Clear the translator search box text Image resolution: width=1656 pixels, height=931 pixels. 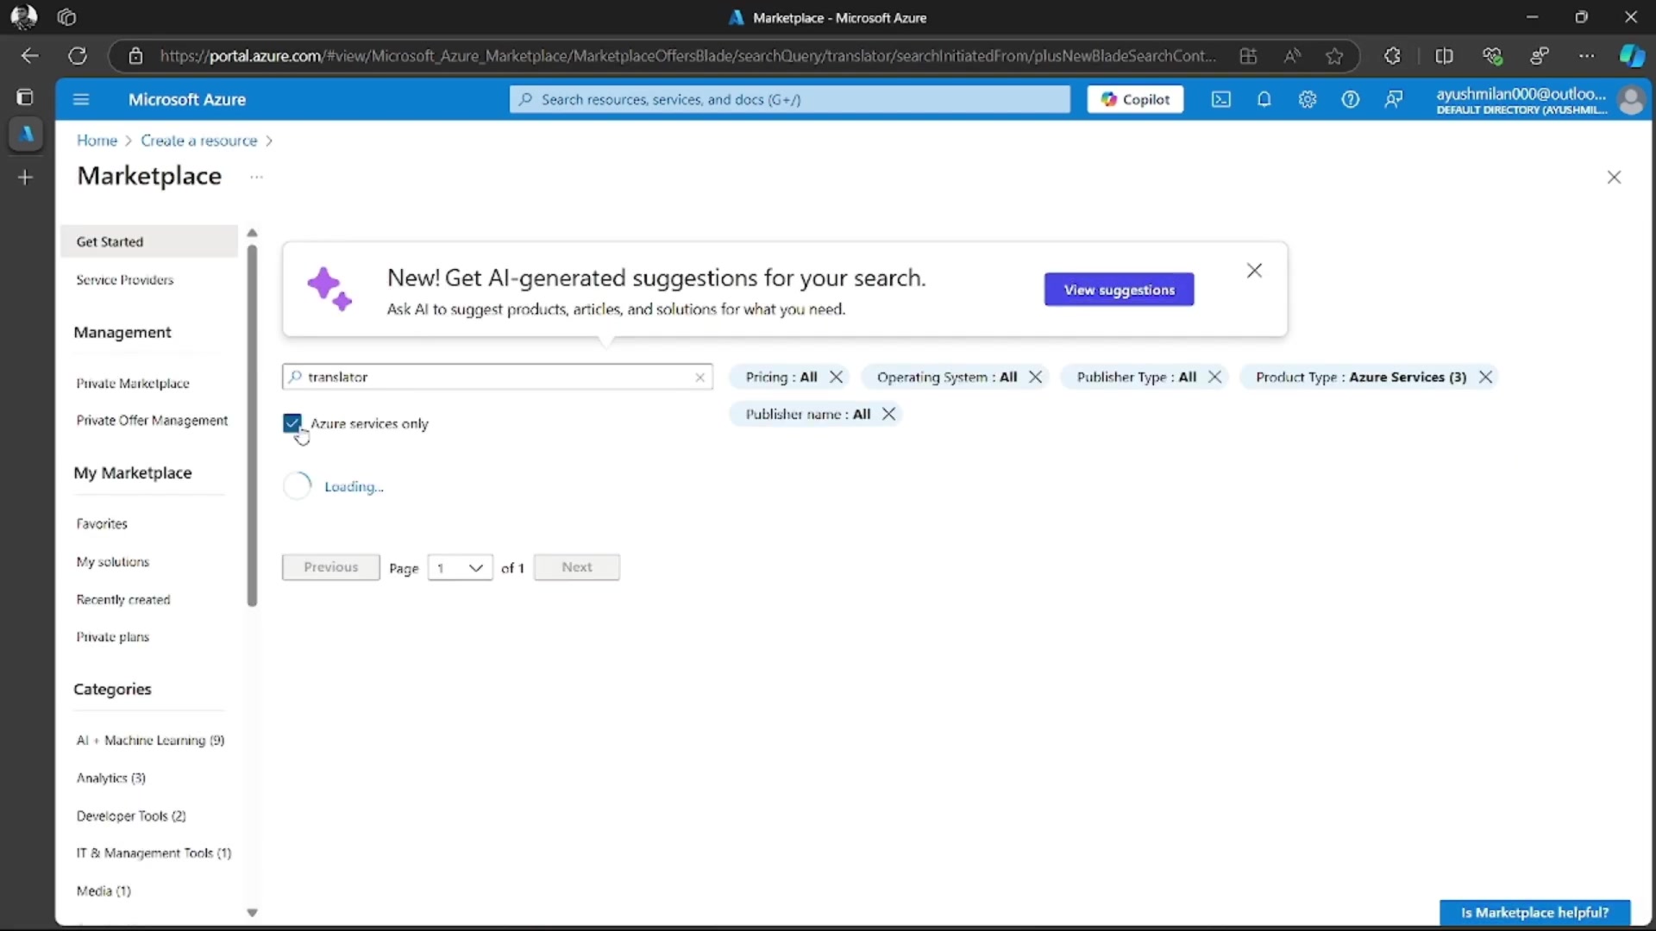click(x=699, y=377)
